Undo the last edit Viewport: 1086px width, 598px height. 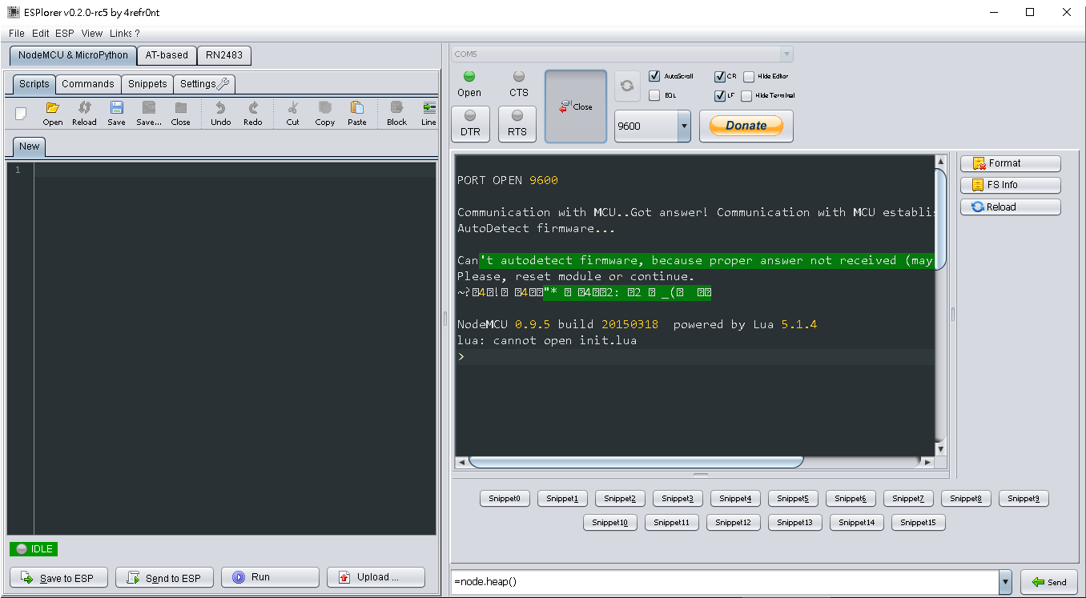tap(220, 112)
